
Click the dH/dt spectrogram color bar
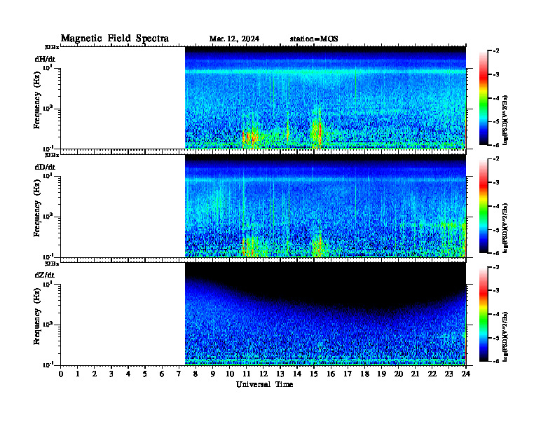tap(484, 98)
